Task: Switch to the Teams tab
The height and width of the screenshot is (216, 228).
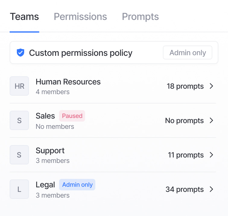Action: [x=24, y=17]
